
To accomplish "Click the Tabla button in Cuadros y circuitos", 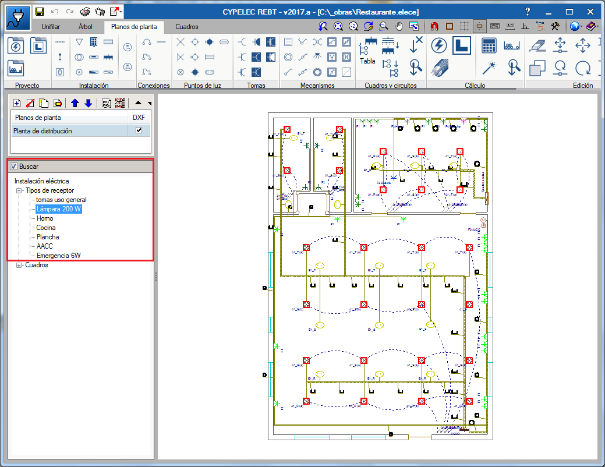I will click(367, 51).
